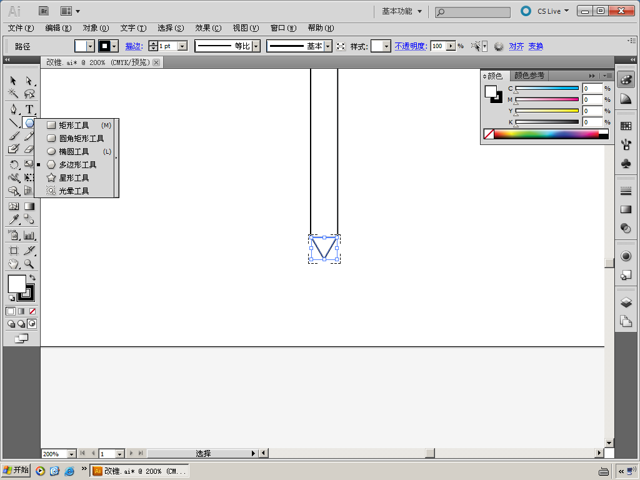
Task: Enable Draw Inside mode
Action: (x=31, y=324)
